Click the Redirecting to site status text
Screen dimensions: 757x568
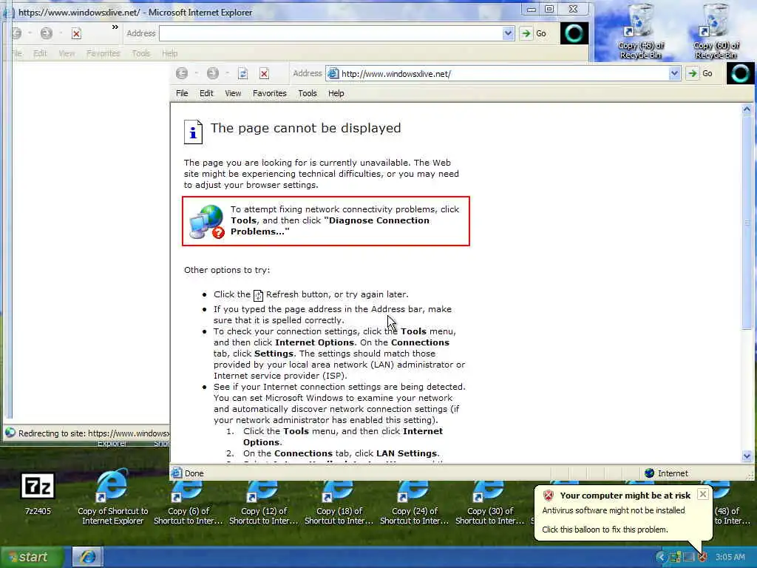pos(94,433)
